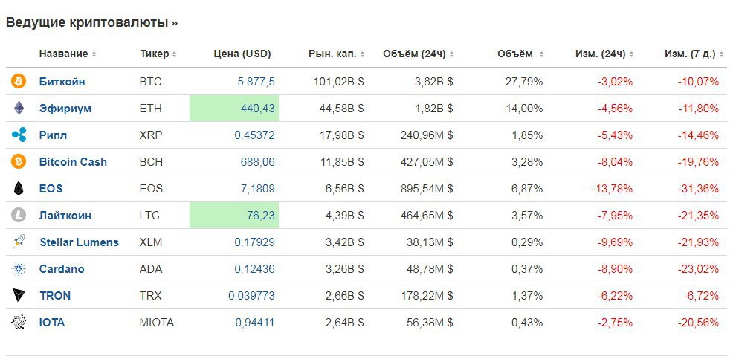
Task: Click the Ripple logo icon
Action: pos(19,135)
